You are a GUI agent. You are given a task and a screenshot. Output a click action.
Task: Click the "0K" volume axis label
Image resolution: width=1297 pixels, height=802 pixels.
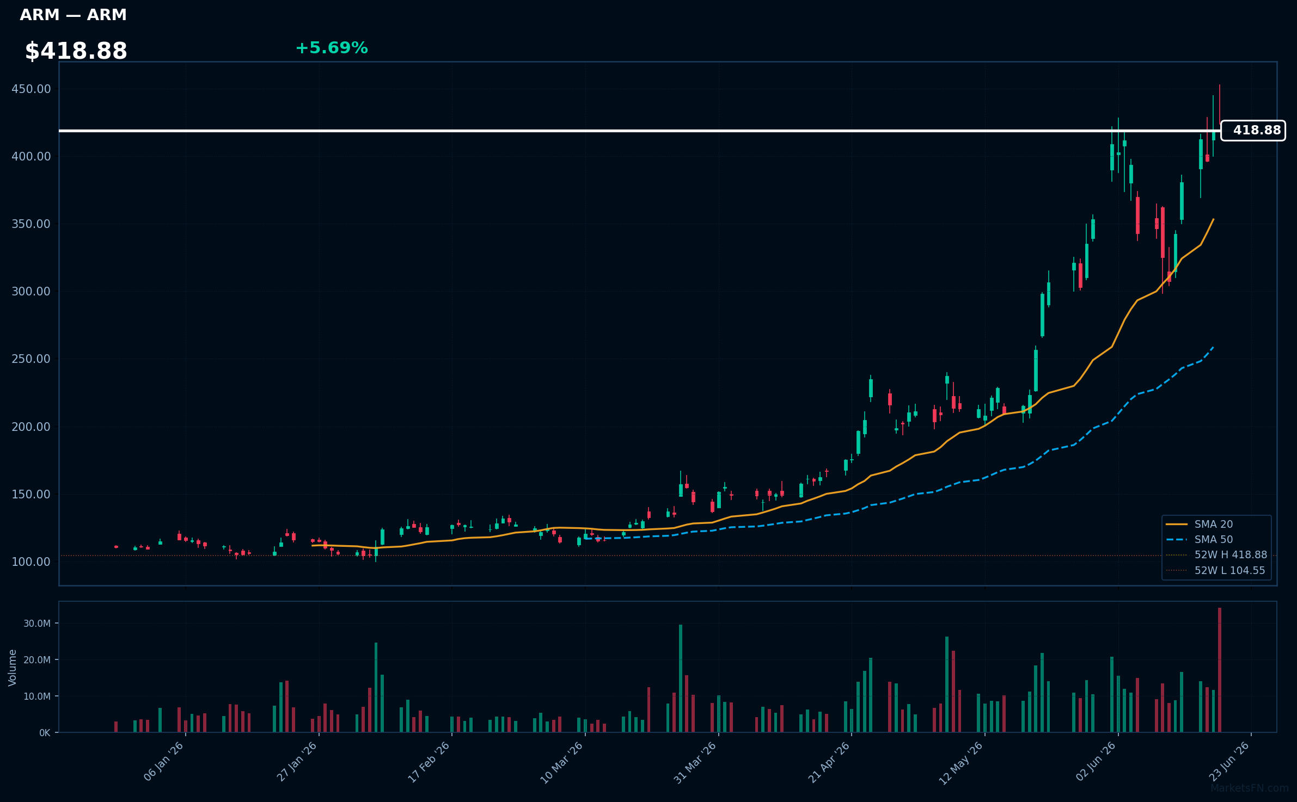click(x=45, y=733)
